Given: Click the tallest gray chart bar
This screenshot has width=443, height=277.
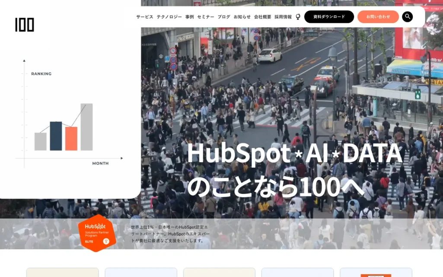Looking at the screenshot, I should 86,127.
